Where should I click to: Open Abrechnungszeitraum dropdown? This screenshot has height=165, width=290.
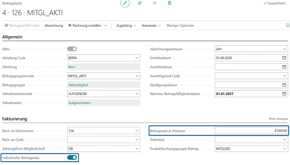(x=285, y=49)
